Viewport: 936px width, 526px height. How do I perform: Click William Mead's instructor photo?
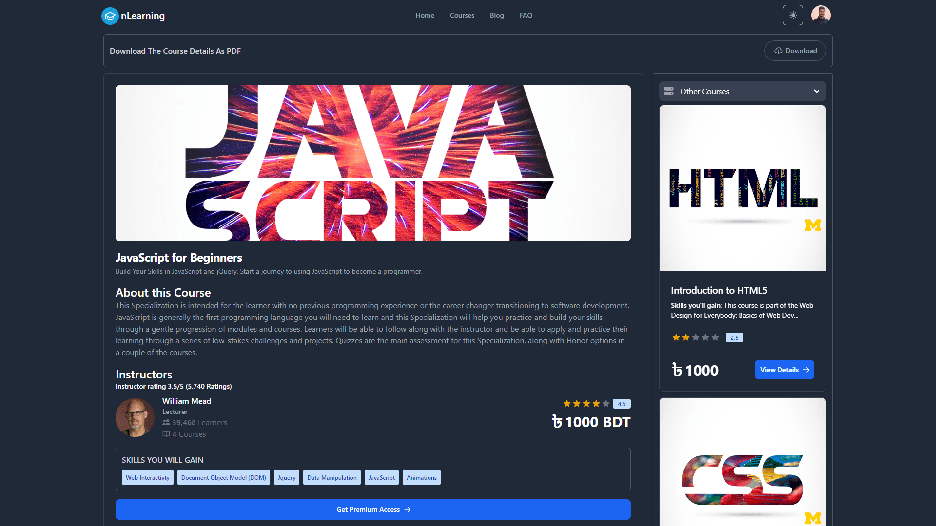coord(135,417)
